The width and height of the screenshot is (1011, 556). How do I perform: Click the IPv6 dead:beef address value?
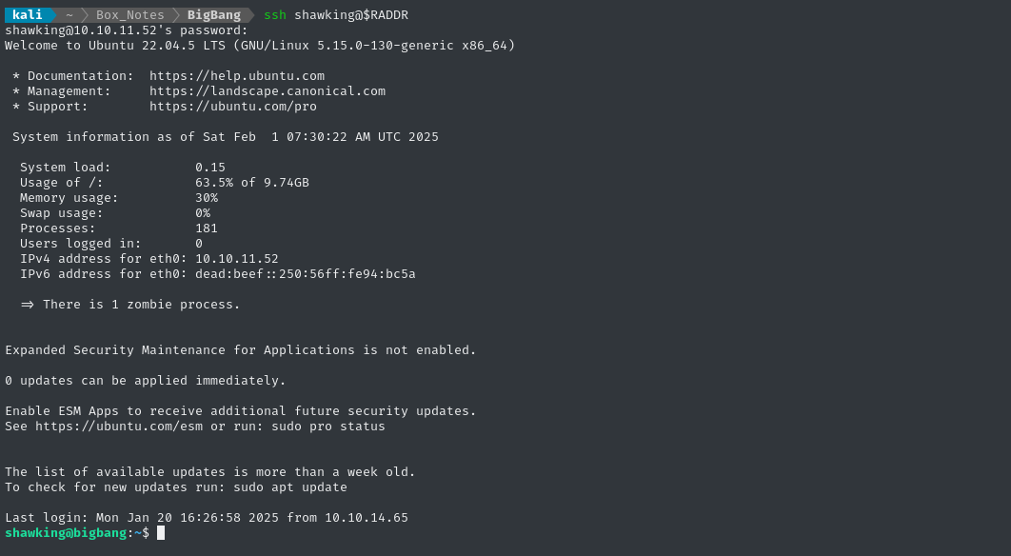[306, 274]
